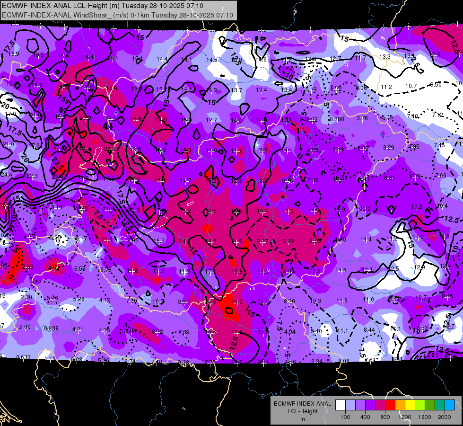Viewport: 463px width, 426px height.
Task: Click the map value '4.94'
Action: coord(289,332)
